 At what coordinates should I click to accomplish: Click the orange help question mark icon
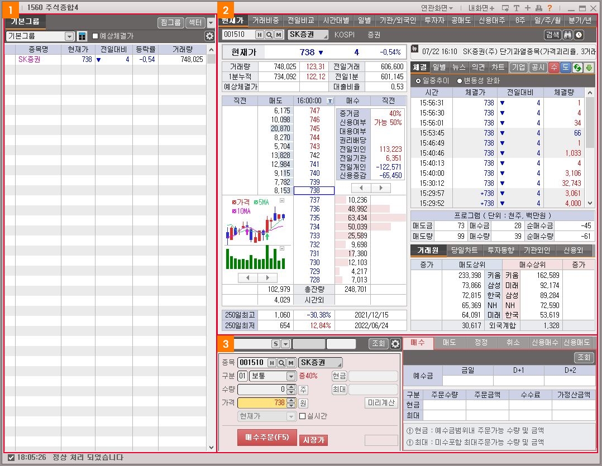coord(550,8)
